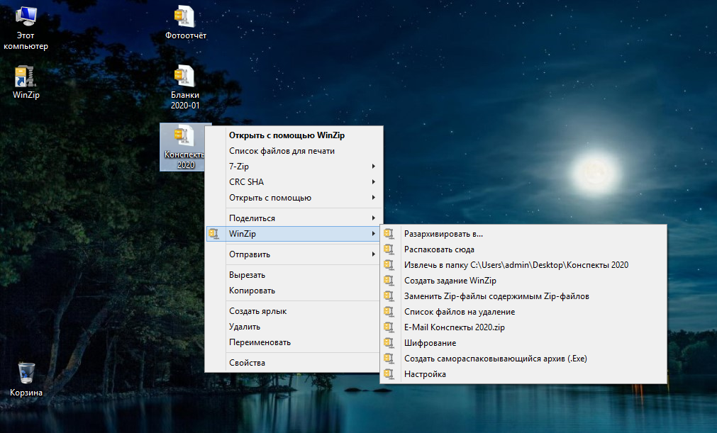Image resolution: width=717 pixels, height=433 pixels.
Task: Choose Вырезать from context menu
Action: [293, 275]
